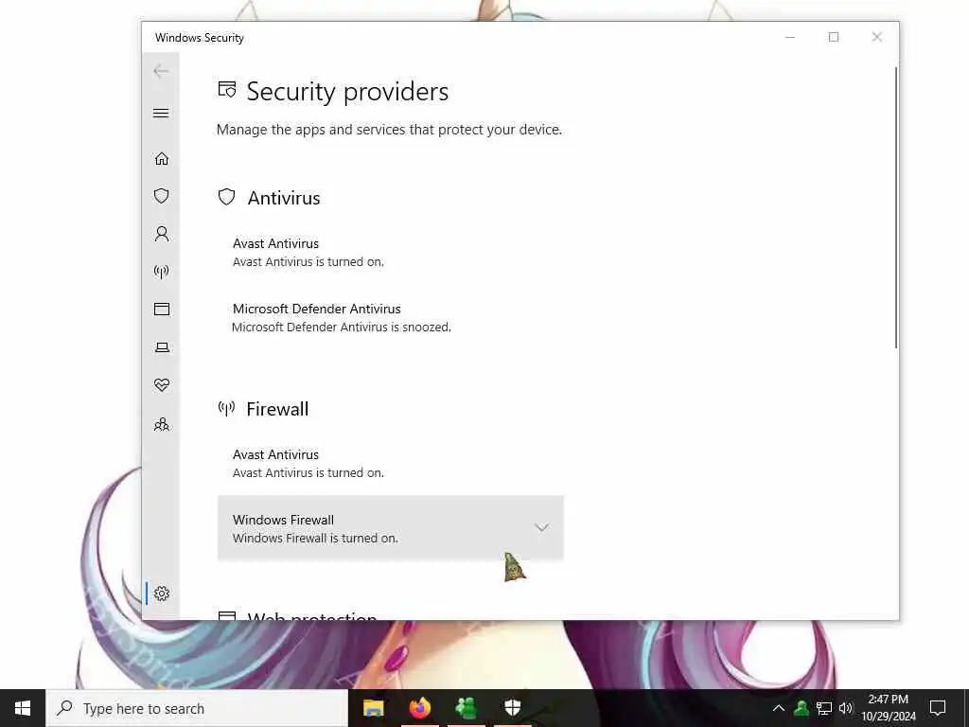Go to the Home sidebar icon
969x727 pixels.
[x=161, y=159]
